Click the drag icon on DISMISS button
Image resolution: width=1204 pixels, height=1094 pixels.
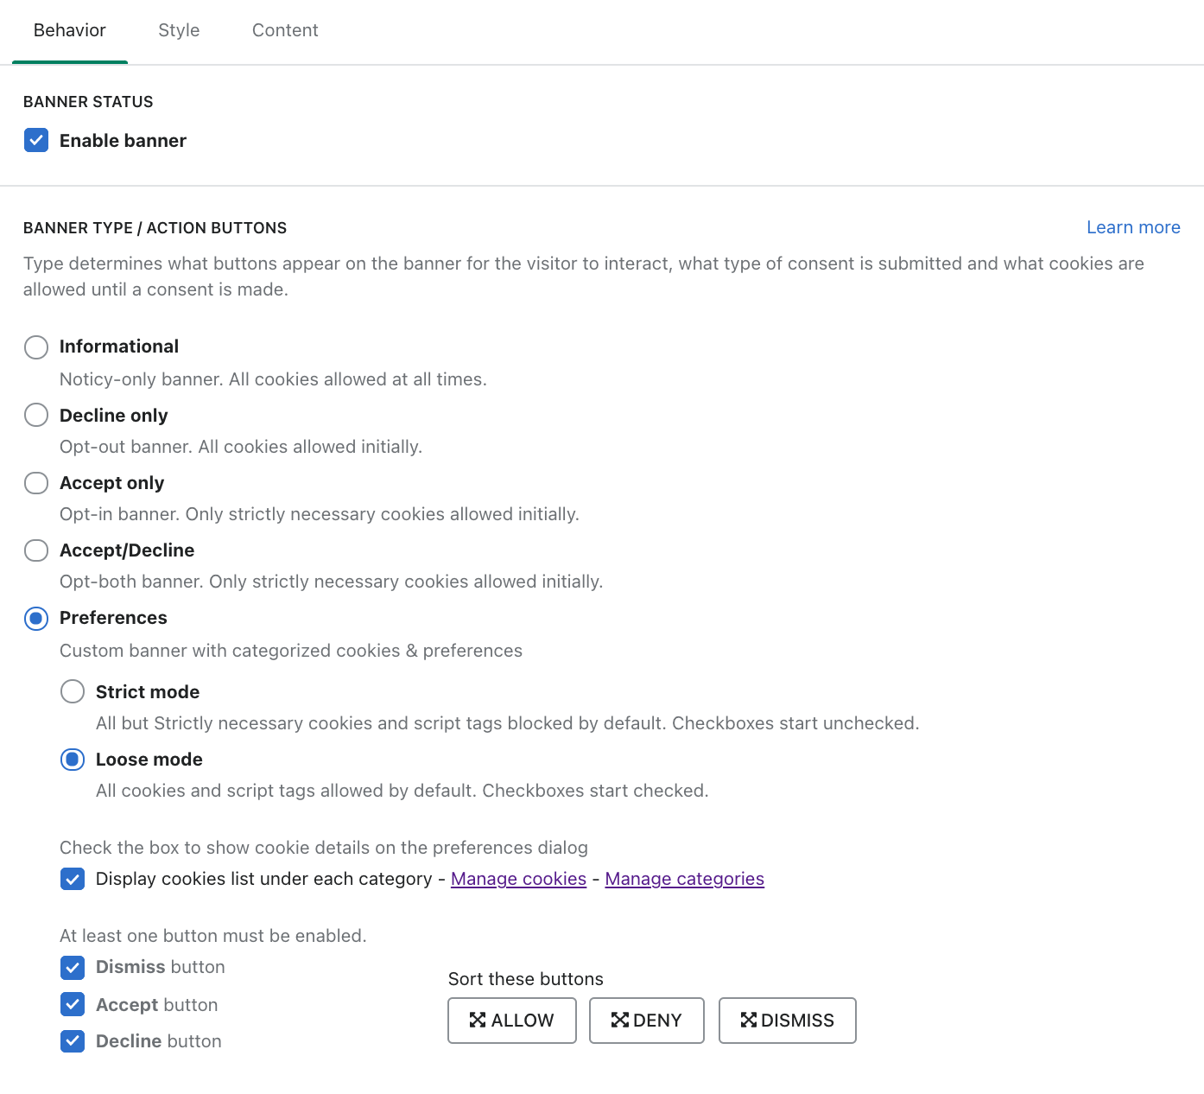click(x=749, y=1021)
